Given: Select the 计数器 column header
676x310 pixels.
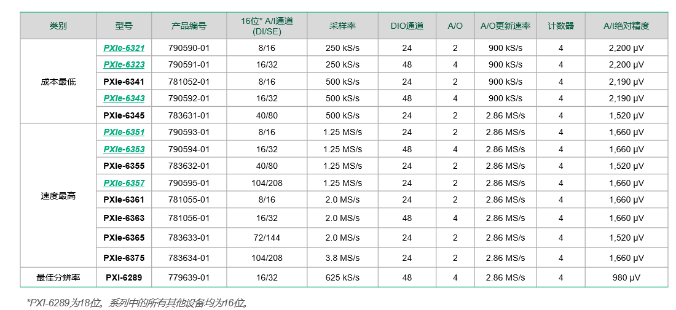Looking at the screenshot, I should point(560,26).
